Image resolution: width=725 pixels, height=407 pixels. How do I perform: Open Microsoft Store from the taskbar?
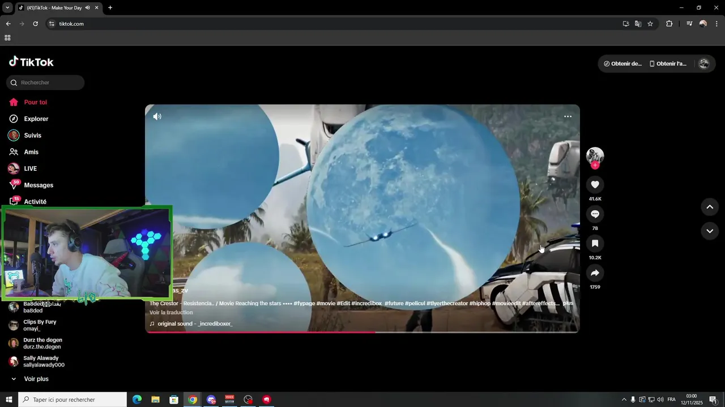tap(174, 400)
